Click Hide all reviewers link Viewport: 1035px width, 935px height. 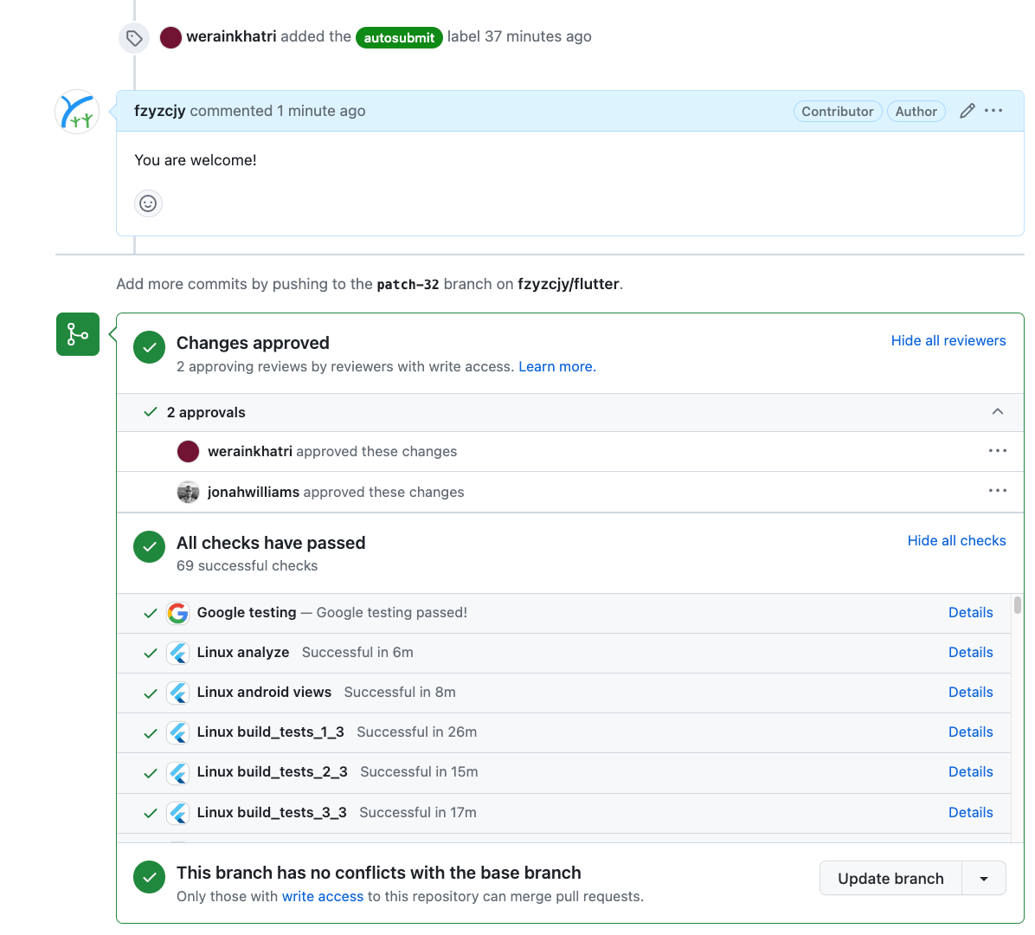(948, 341)
